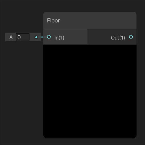
Task: Click empty canvas above the Floor node
Action: click(90, 6)
